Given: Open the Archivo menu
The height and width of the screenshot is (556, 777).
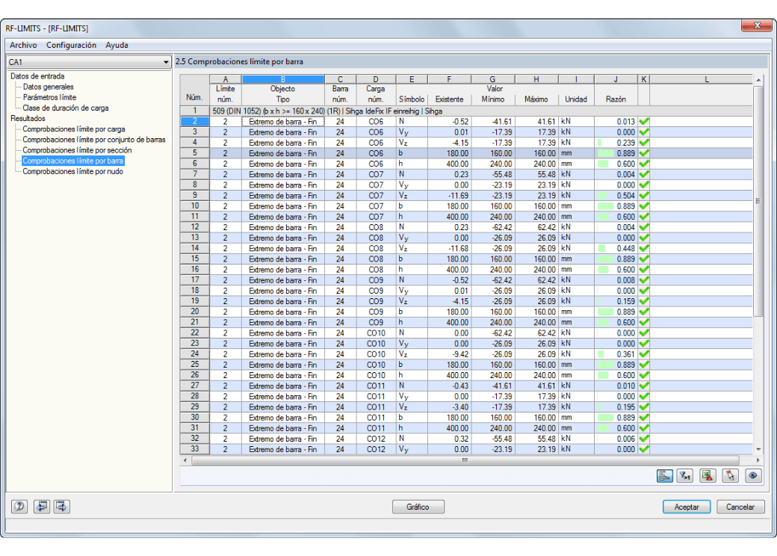Looking at the screenshot, I should click(23, 45).
